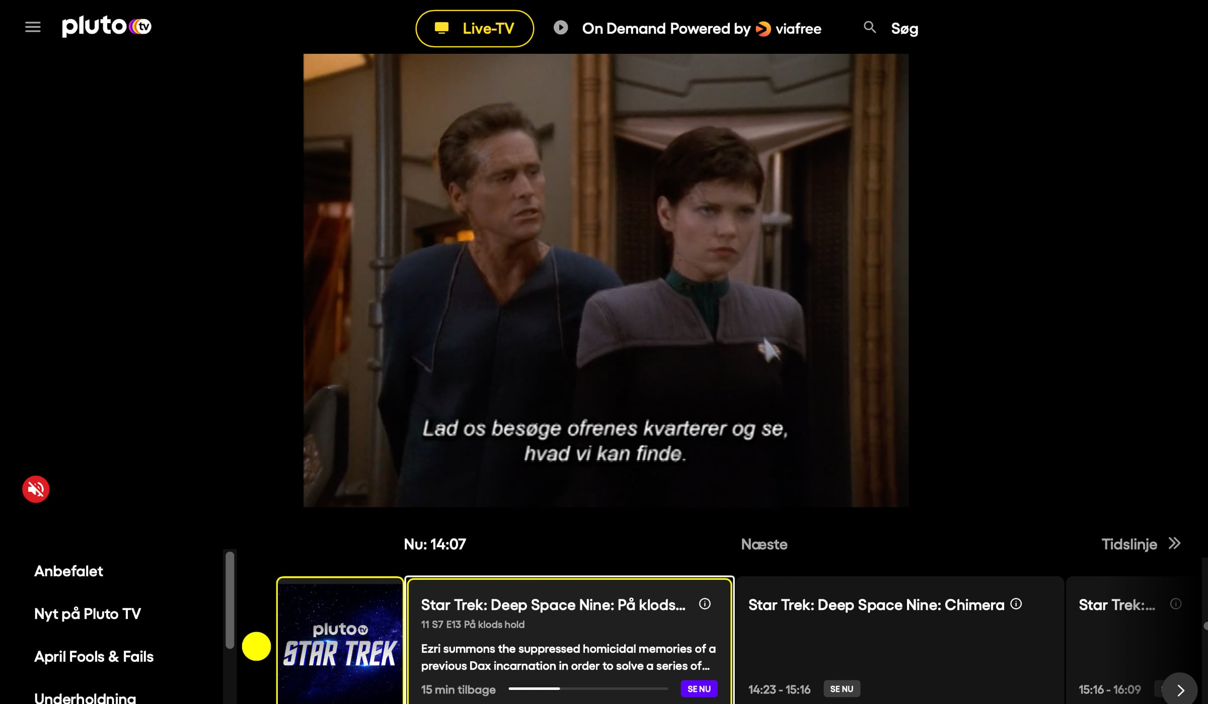Click the On Demand play icon

[x=561, y=28]
